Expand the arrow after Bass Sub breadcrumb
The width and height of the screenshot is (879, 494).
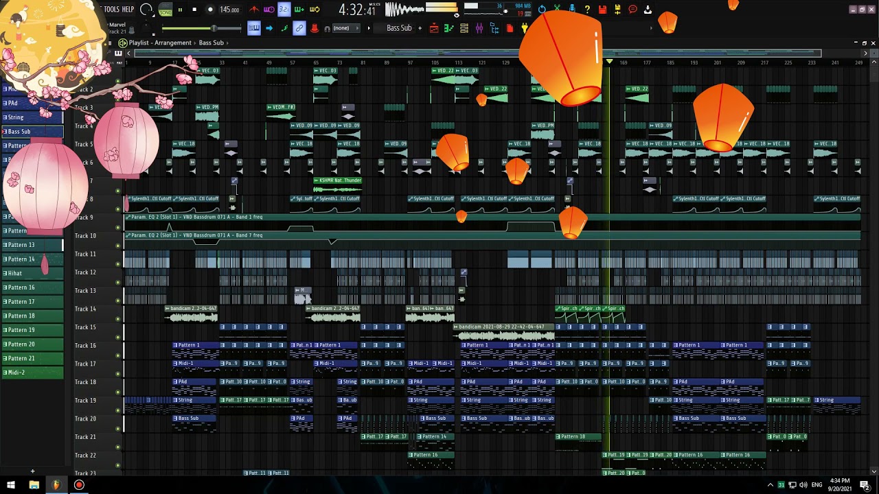tap(227, 43)
